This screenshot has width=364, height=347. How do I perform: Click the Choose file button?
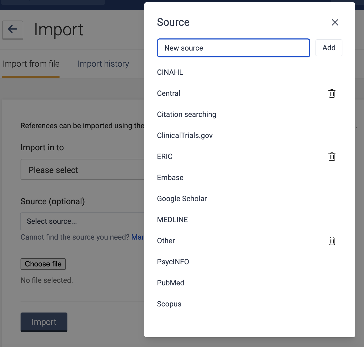[x=43, y=264]
